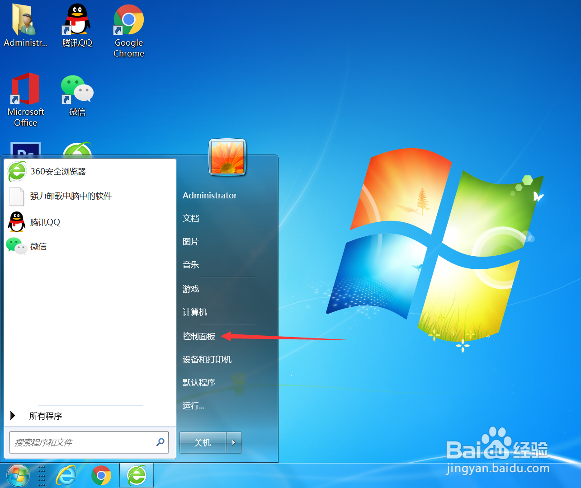The height and width of the screenshot is (488, 581).
Task: Click the search box 搜索程序和文件
Action: (89, 443)
